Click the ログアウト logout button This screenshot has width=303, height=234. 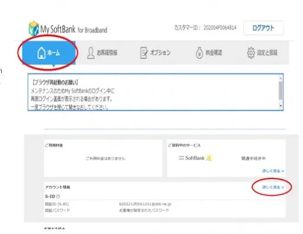(x=263, y=28)
